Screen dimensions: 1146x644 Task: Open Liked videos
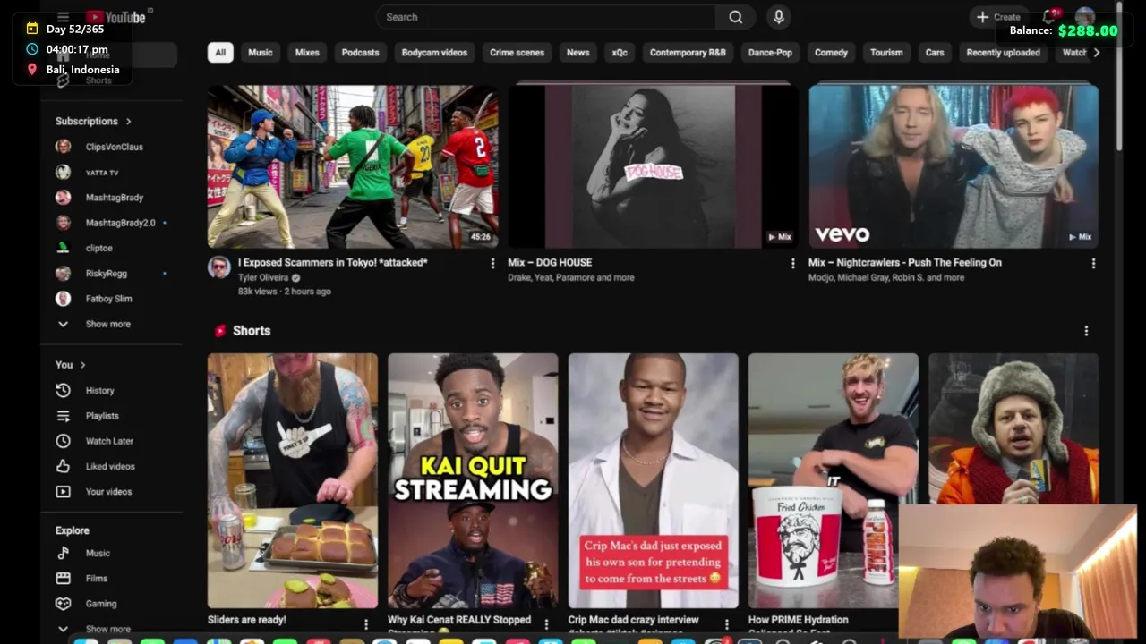[110, 466]
